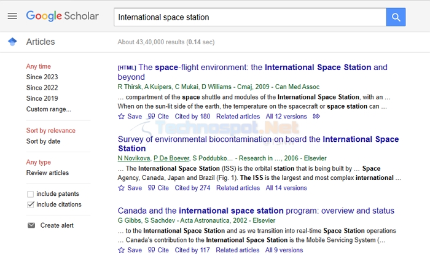
Task: Expand more options arrows on the first result
Action: [316, 117]
